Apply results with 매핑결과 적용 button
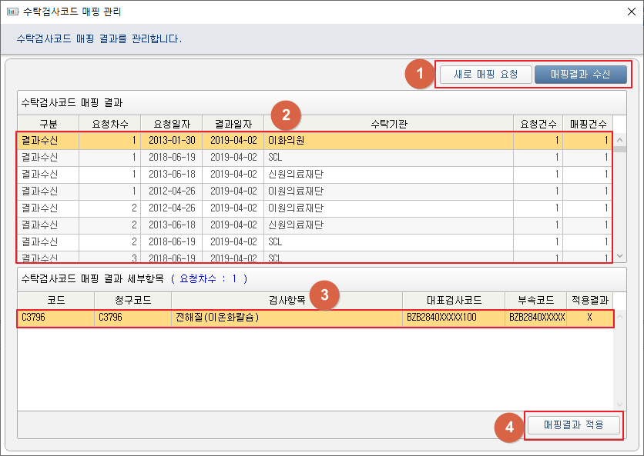 572,425
